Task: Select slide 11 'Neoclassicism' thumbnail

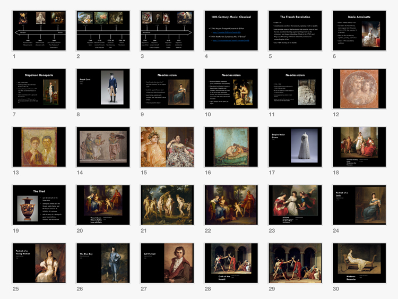Action: click(295, 89)
